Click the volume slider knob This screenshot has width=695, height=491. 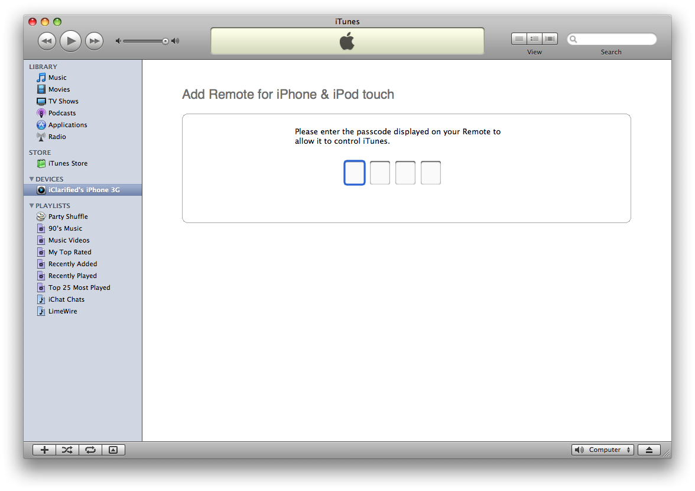click(165, 41)
